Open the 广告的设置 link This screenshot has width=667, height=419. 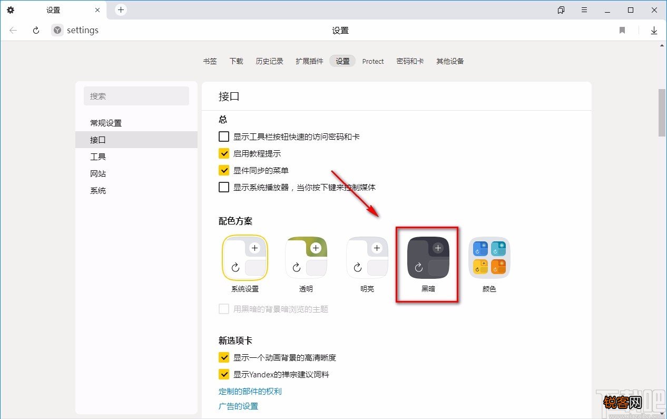pos(238,406)
